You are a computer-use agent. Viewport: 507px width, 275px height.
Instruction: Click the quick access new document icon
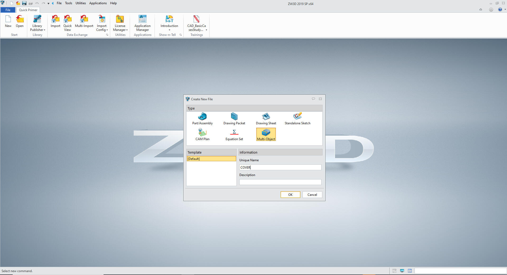12,3
